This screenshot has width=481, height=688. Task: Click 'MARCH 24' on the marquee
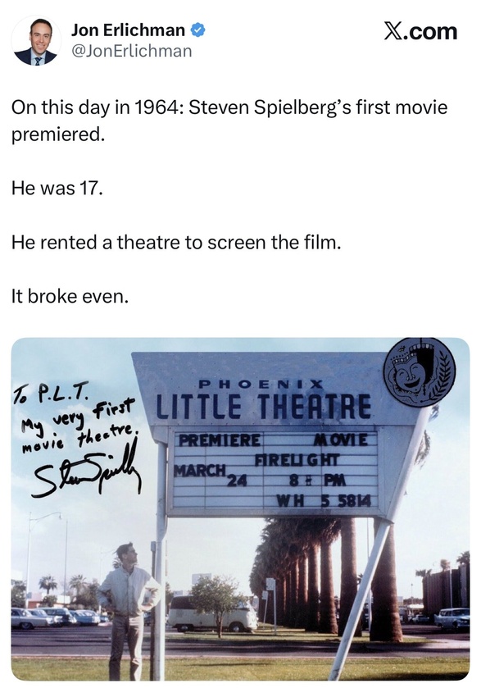point(211,476)
